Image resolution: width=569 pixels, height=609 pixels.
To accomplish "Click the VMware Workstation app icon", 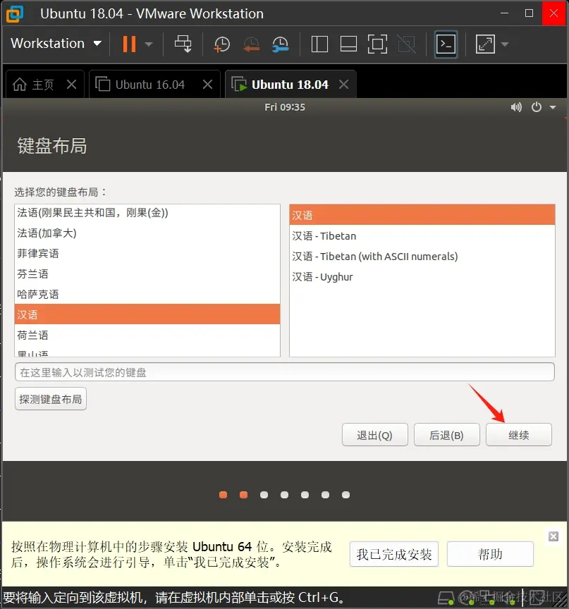I will (15, 13).
